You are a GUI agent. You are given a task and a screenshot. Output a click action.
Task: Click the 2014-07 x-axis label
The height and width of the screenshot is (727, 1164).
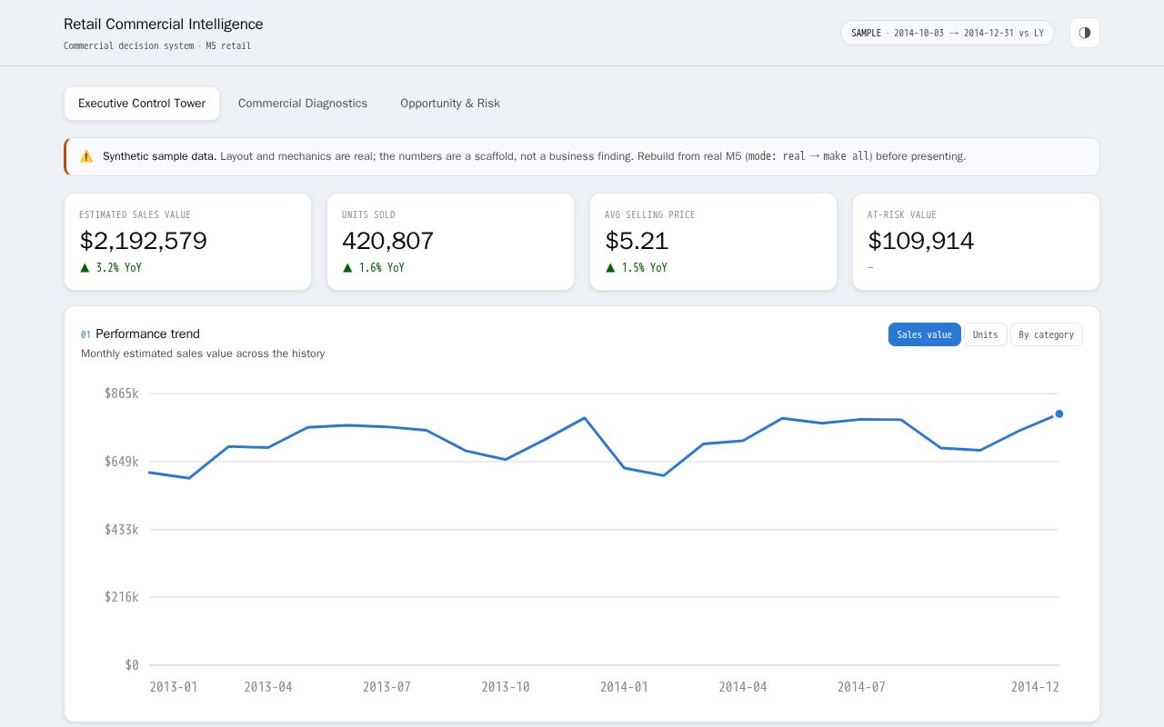pos(861,687)
